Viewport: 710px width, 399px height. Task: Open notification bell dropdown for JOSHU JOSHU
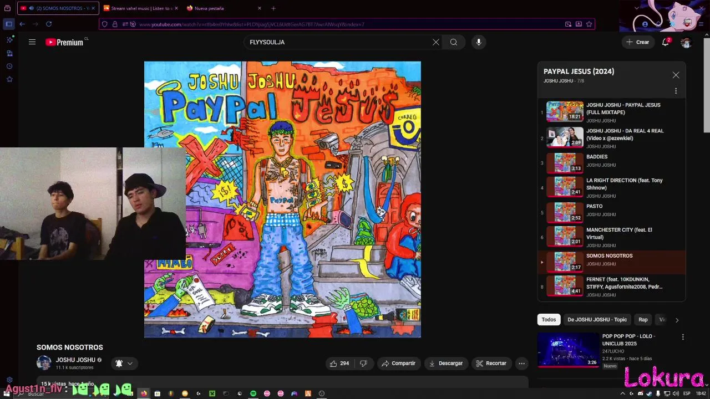tap(124, 364)
